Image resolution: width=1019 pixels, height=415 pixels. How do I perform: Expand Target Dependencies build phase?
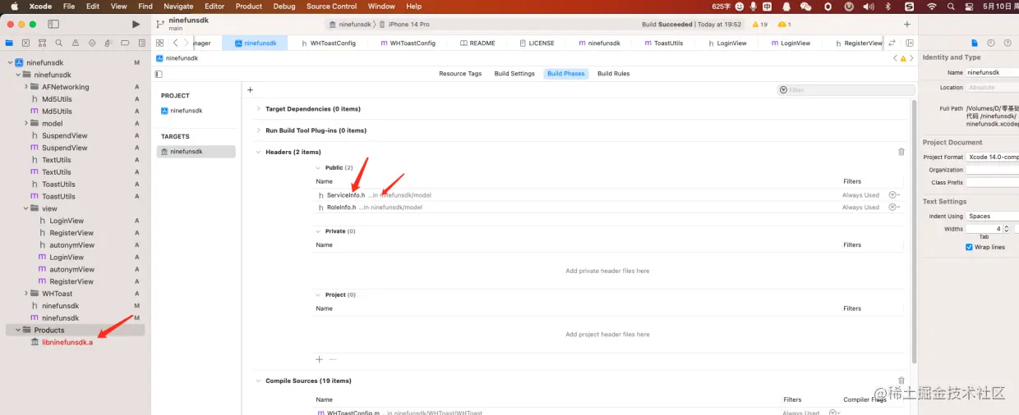258,109
